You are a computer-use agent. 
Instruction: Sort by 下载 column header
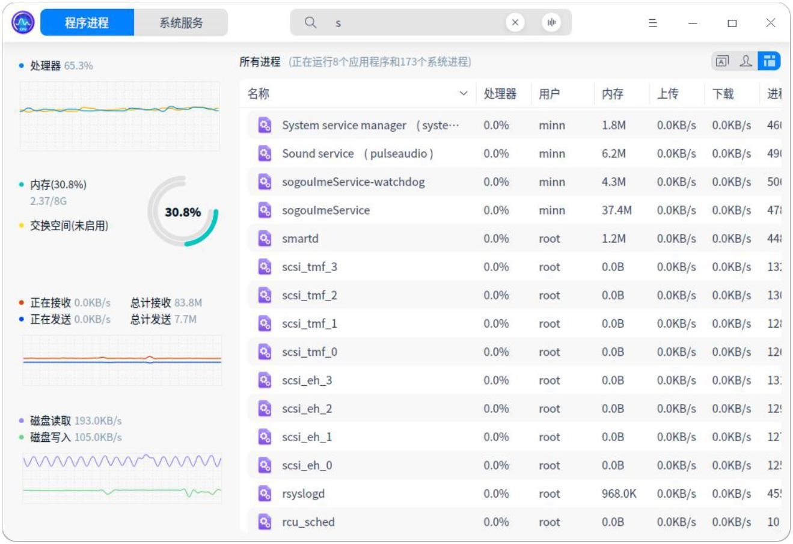coord(723,94)
